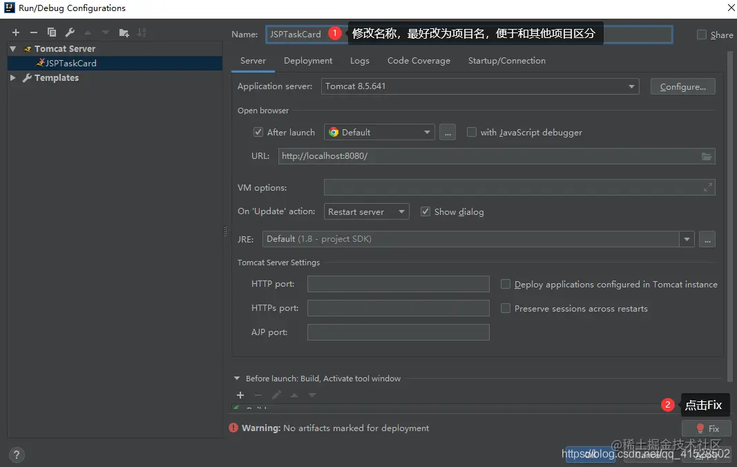Remove configuration with minus icon
The height and width of the screenshot is (467, 737).
(33, 32)
